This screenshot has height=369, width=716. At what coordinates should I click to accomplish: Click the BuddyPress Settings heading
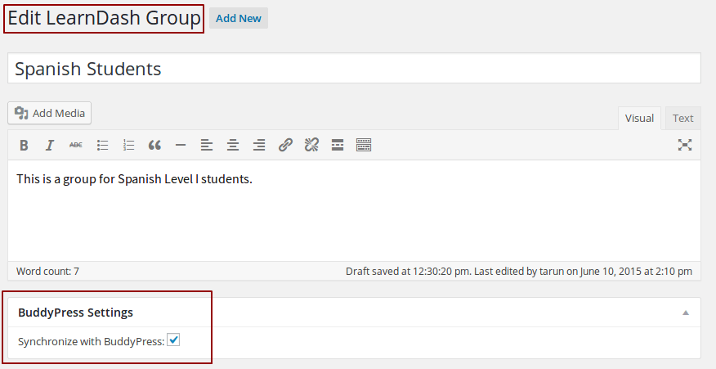pyautogui.click(x=75, y=313)
